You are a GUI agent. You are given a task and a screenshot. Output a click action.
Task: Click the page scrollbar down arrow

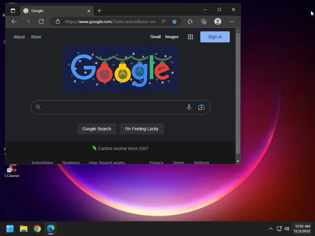[238, 161]
